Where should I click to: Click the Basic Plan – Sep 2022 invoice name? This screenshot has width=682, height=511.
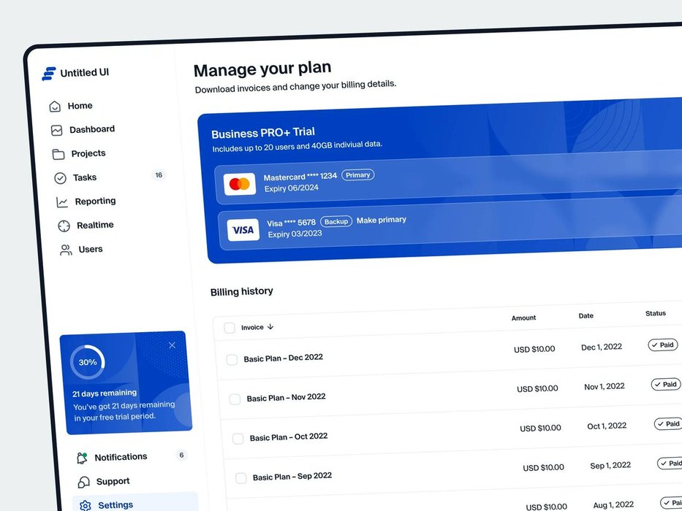click(292, 476)
